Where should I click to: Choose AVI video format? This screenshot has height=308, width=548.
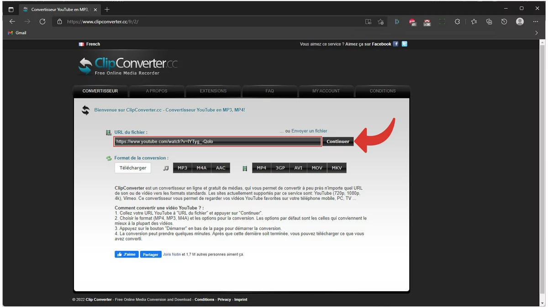coord(298,168)
